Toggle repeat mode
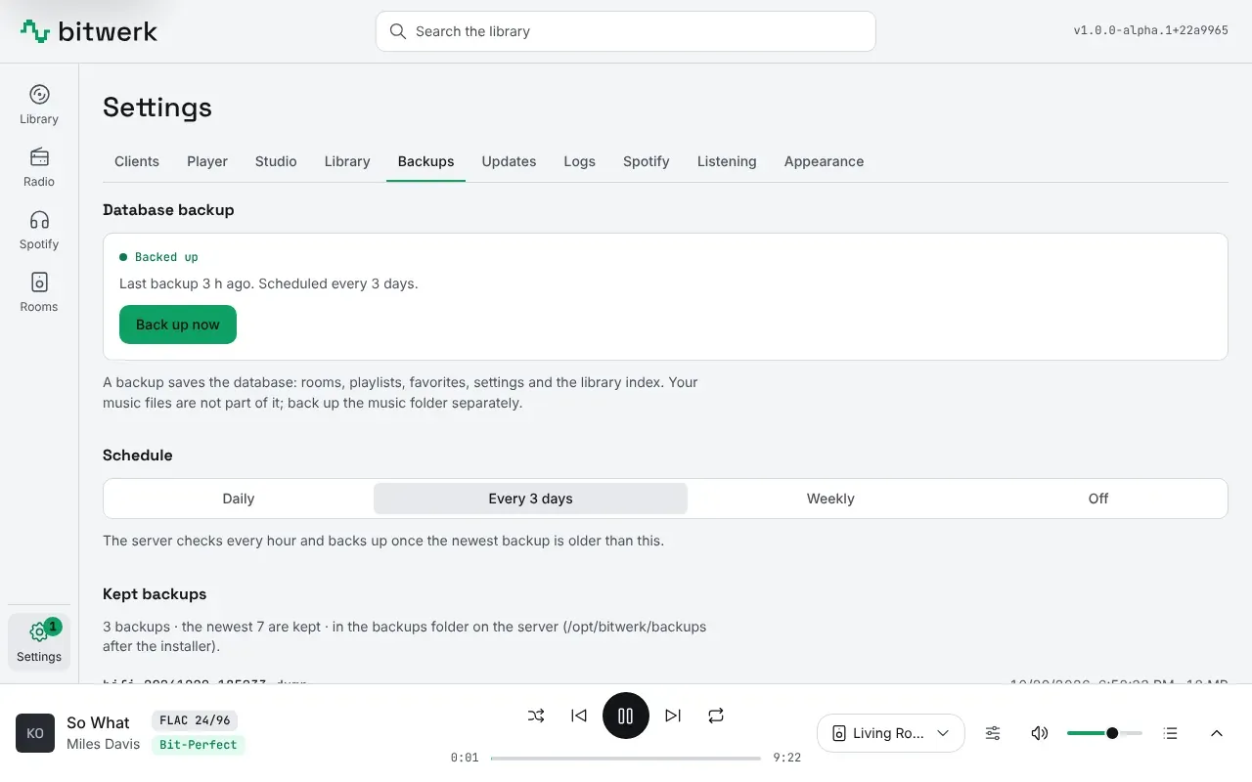The height and width of the screenshot is (782, 1252). point(716,716)
